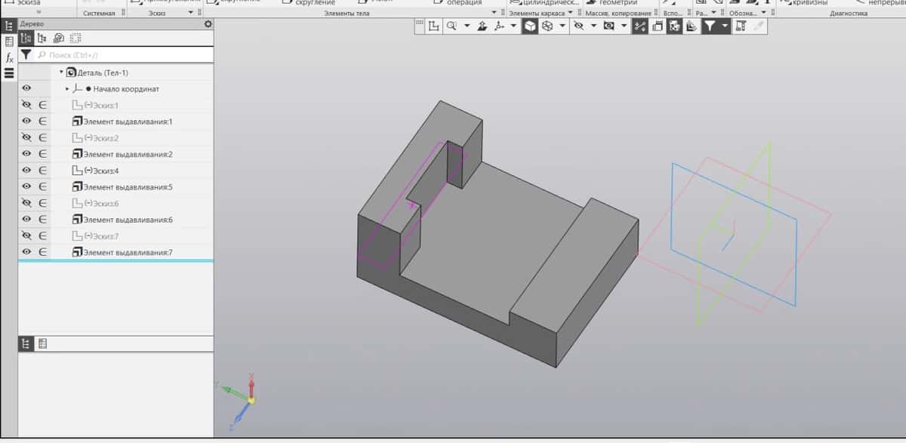Open the hide objects dropdown arrow
The image size is (906, 443).
pos(593,26)
